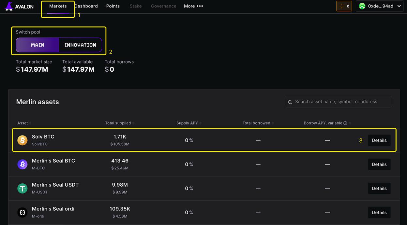Click the magnifier icon in the search box
The image size is (407, 225).
click(290, 102)
